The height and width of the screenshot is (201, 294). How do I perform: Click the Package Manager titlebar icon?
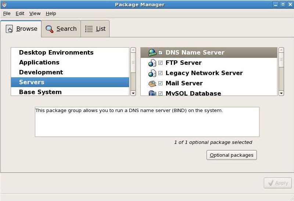(4, 4)
